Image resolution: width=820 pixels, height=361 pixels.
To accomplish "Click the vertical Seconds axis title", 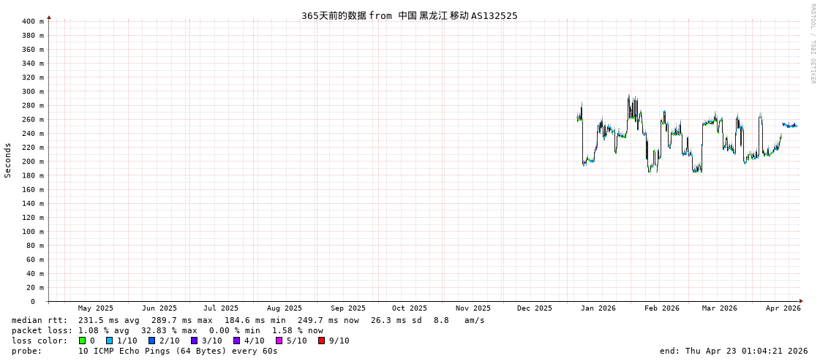I will 8,160.
